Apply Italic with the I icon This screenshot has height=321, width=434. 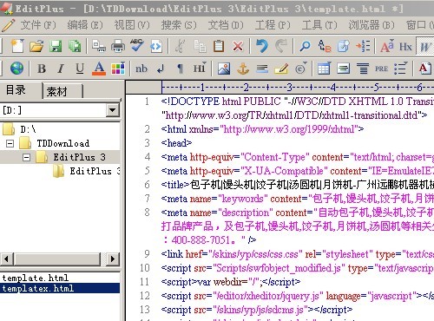pos(61,69)
